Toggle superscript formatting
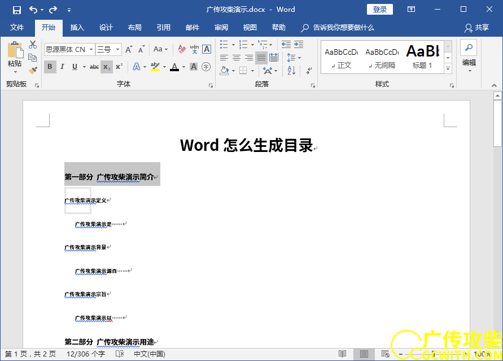This screenshot has height=361, width=503. coord(119,67)
